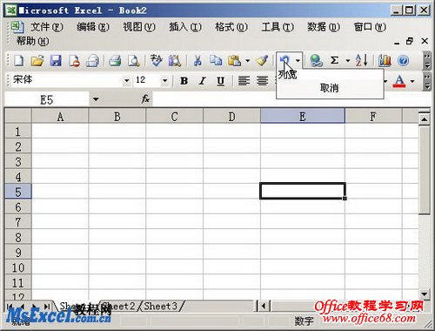Open the 插入(I) menu

pos(185,27)
